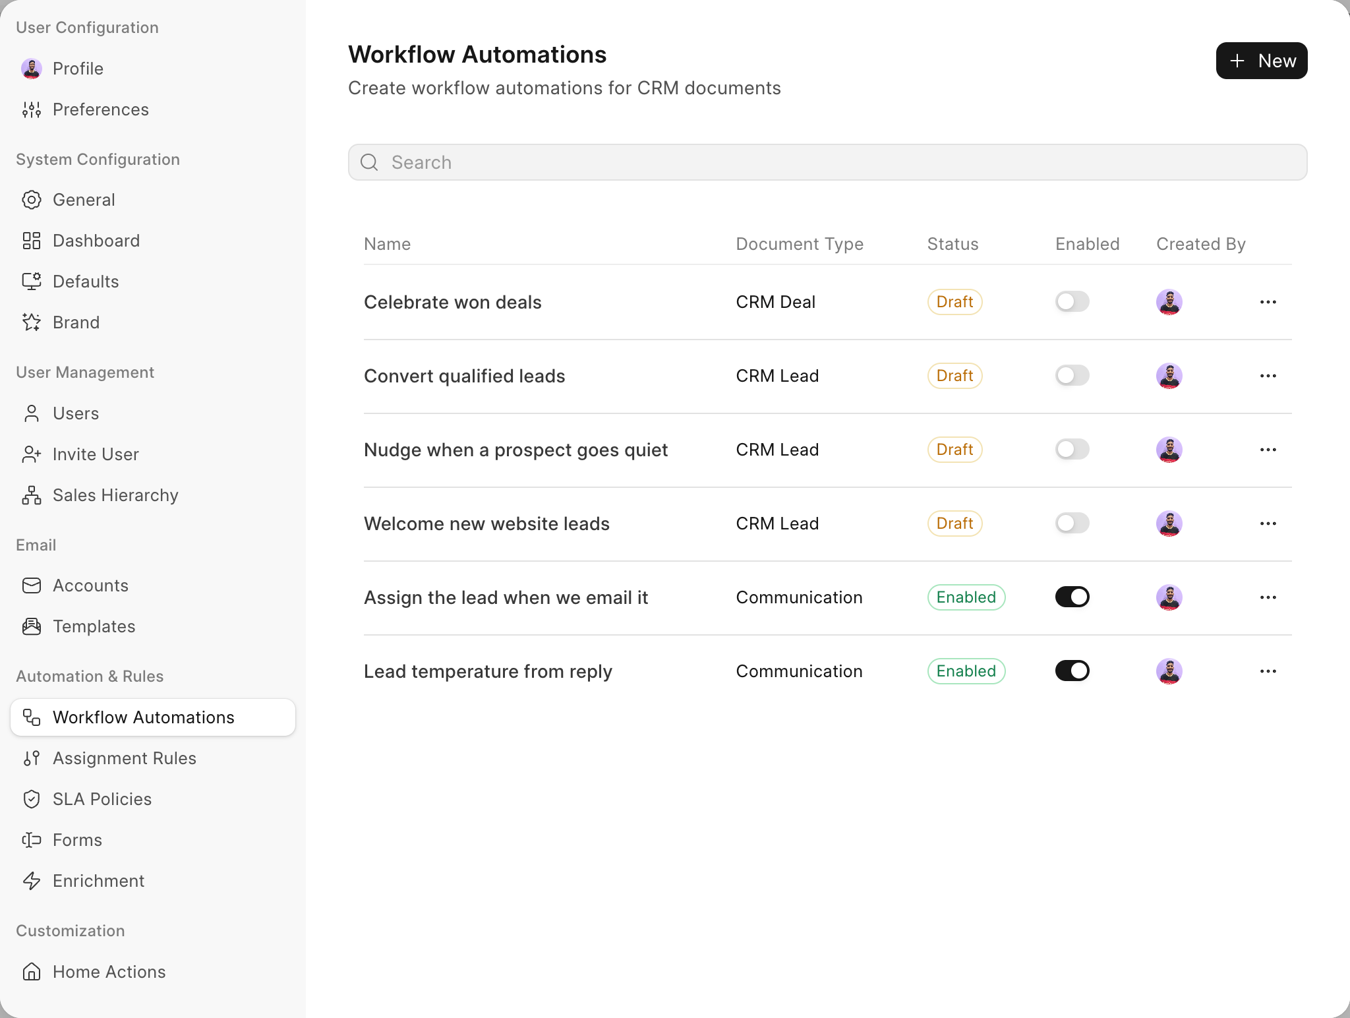Open three-dot menu for Welcome new website leads
Viewport: 1350px width, 1018px height.
[1268, 524]
